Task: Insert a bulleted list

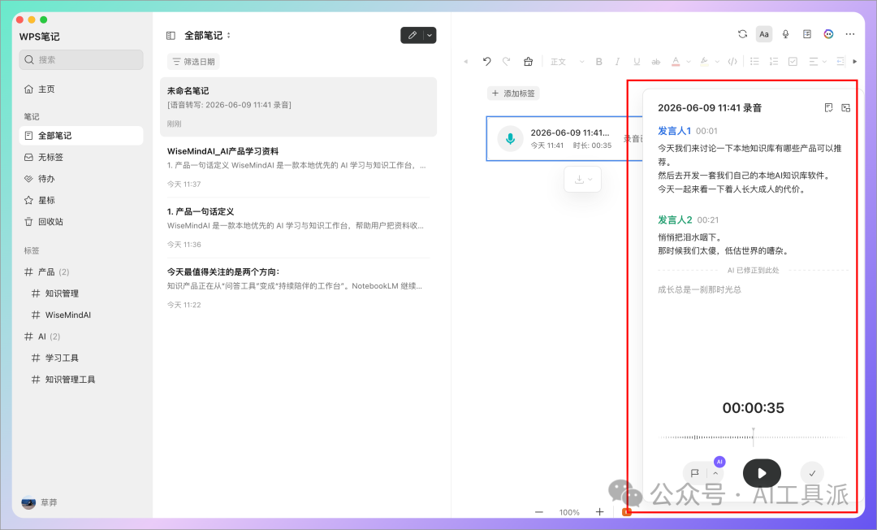Action: coord(754,62)
